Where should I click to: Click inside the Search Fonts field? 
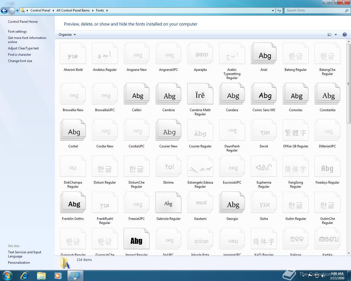click(x=315, y=10)
